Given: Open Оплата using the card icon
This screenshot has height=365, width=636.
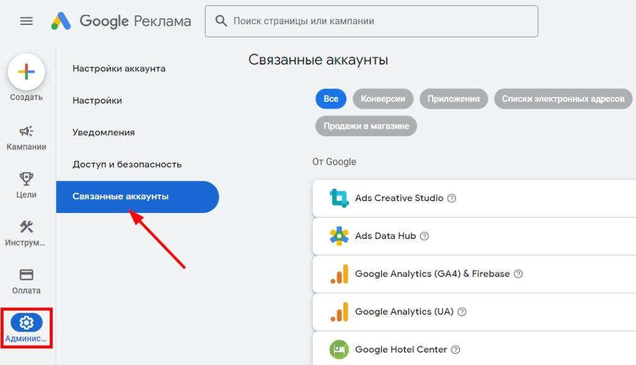Looking at the screenshot, I should 26,273.
